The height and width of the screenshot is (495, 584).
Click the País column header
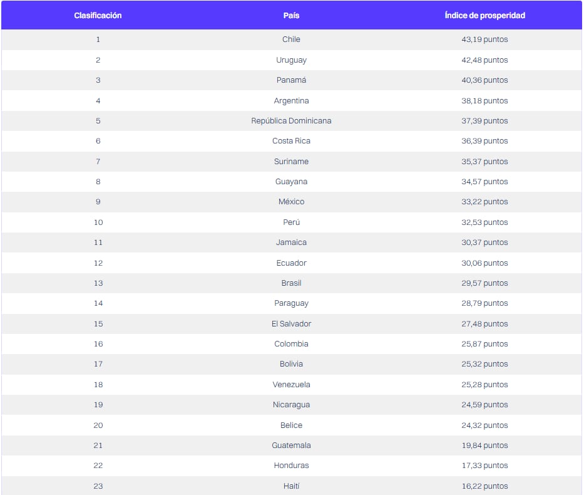[x=291, y=16]
